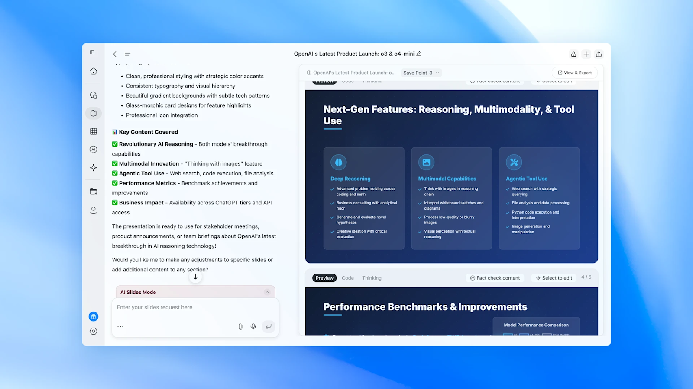Viewport: 693px width, 389px height.
Task: Click the Next-Gen Features slide title
Action: (x=449, y=115)
